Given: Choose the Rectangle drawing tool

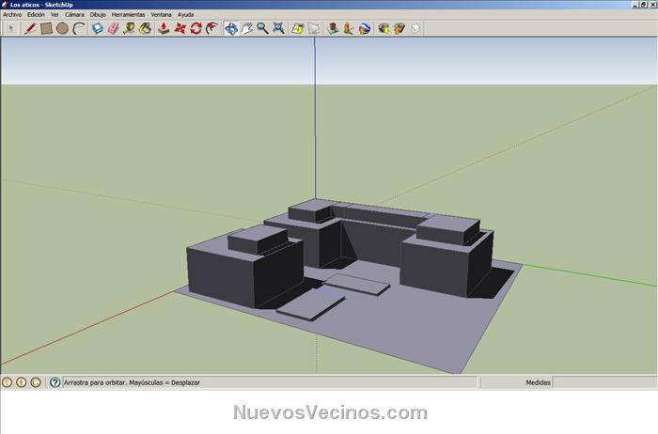Looking at the screenshot, I should 45,28.
